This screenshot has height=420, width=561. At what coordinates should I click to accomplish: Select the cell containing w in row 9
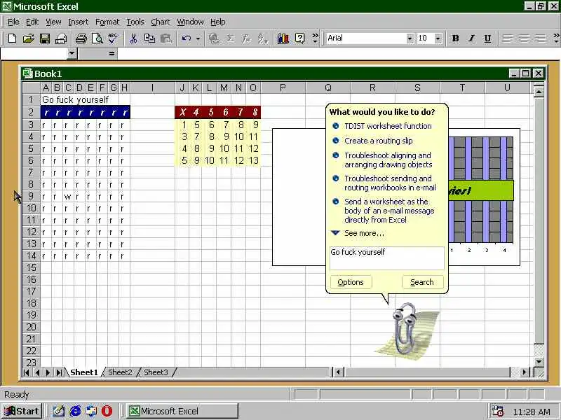[68, 197]
